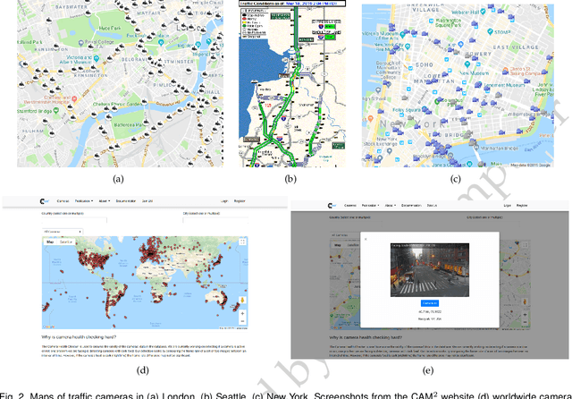Viewport: 572px width, 399px height.
Task: Toggle fullscreen on the world map
Action: 242,242
